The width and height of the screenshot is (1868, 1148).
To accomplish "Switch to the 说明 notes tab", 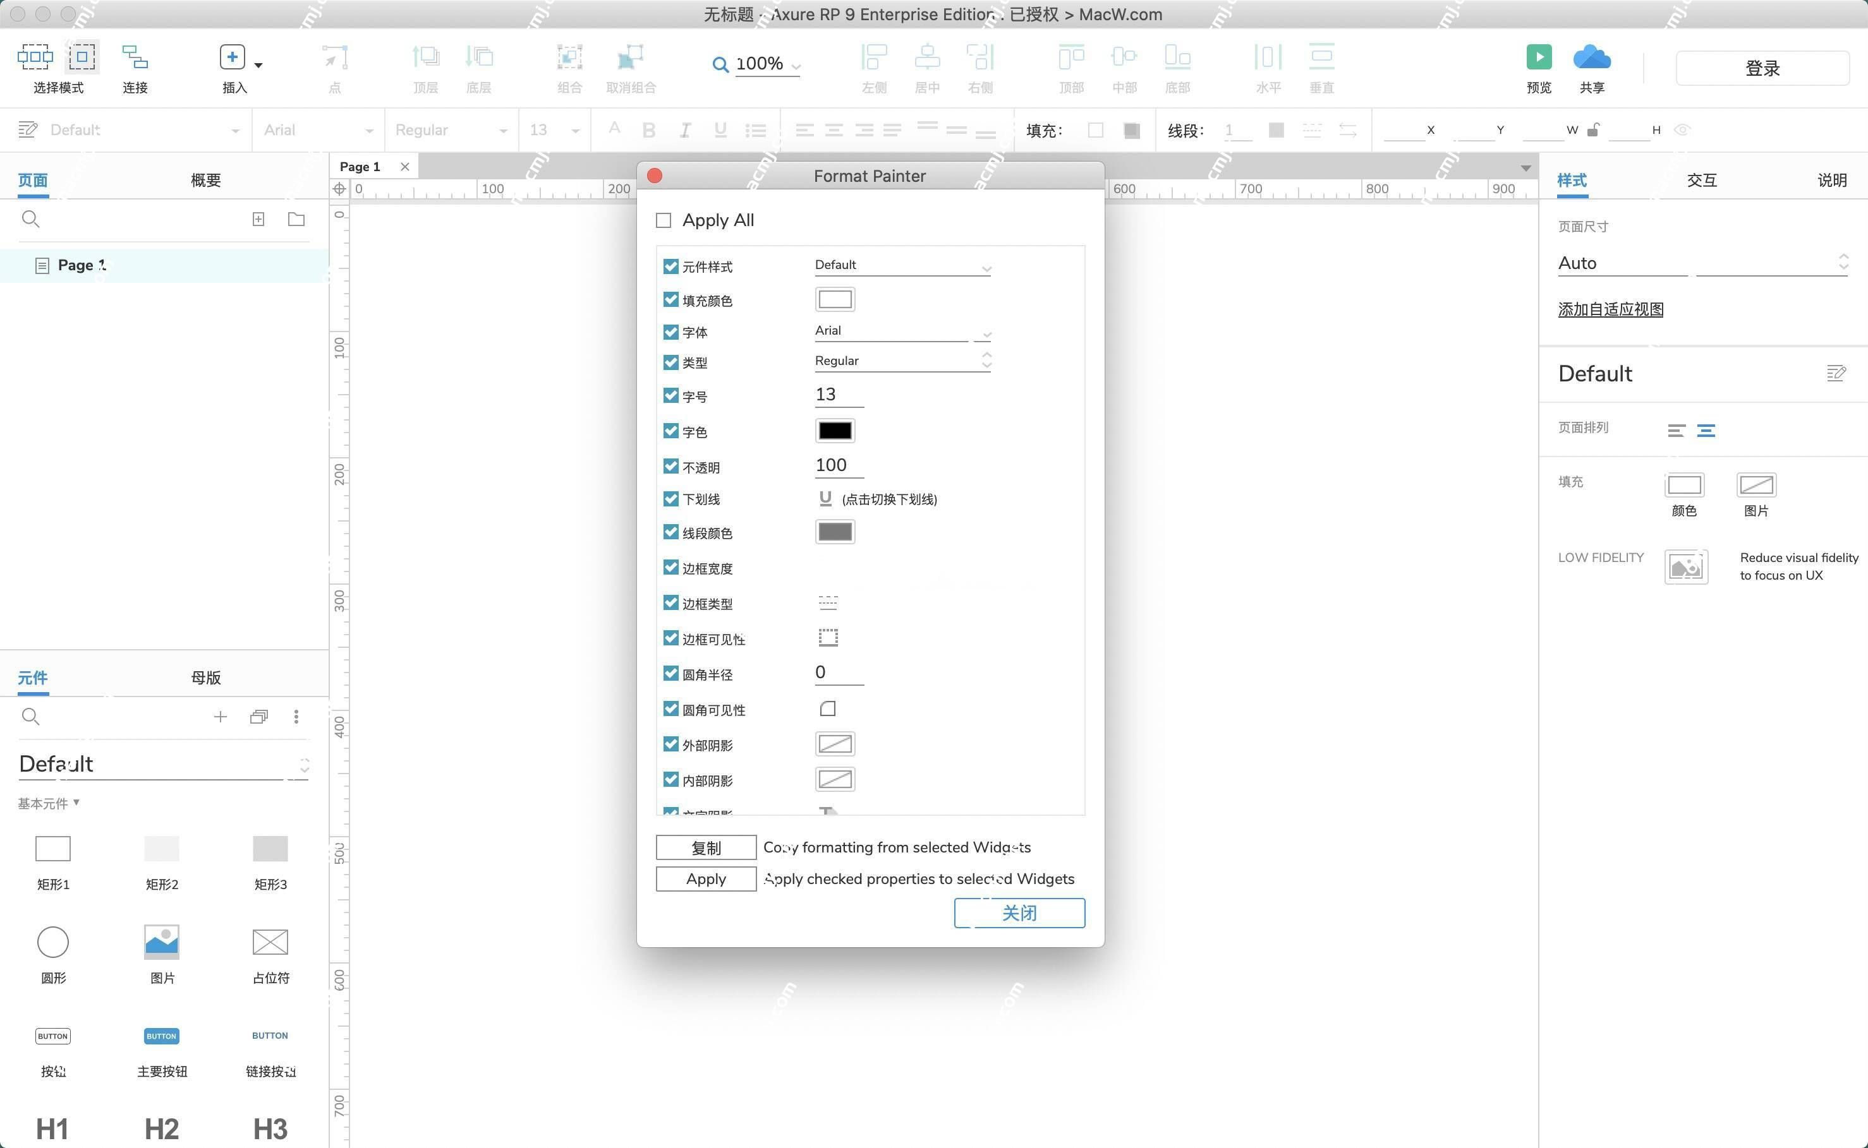I will [x=1831, y=181].
